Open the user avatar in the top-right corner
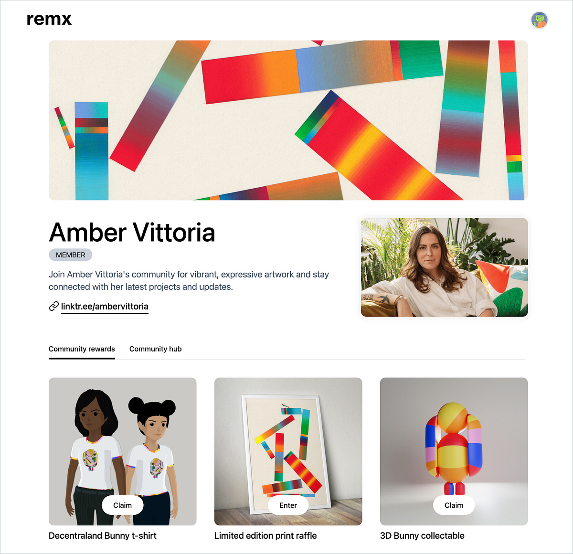This screenshot has width=573, height=554. tap(539, 20)
